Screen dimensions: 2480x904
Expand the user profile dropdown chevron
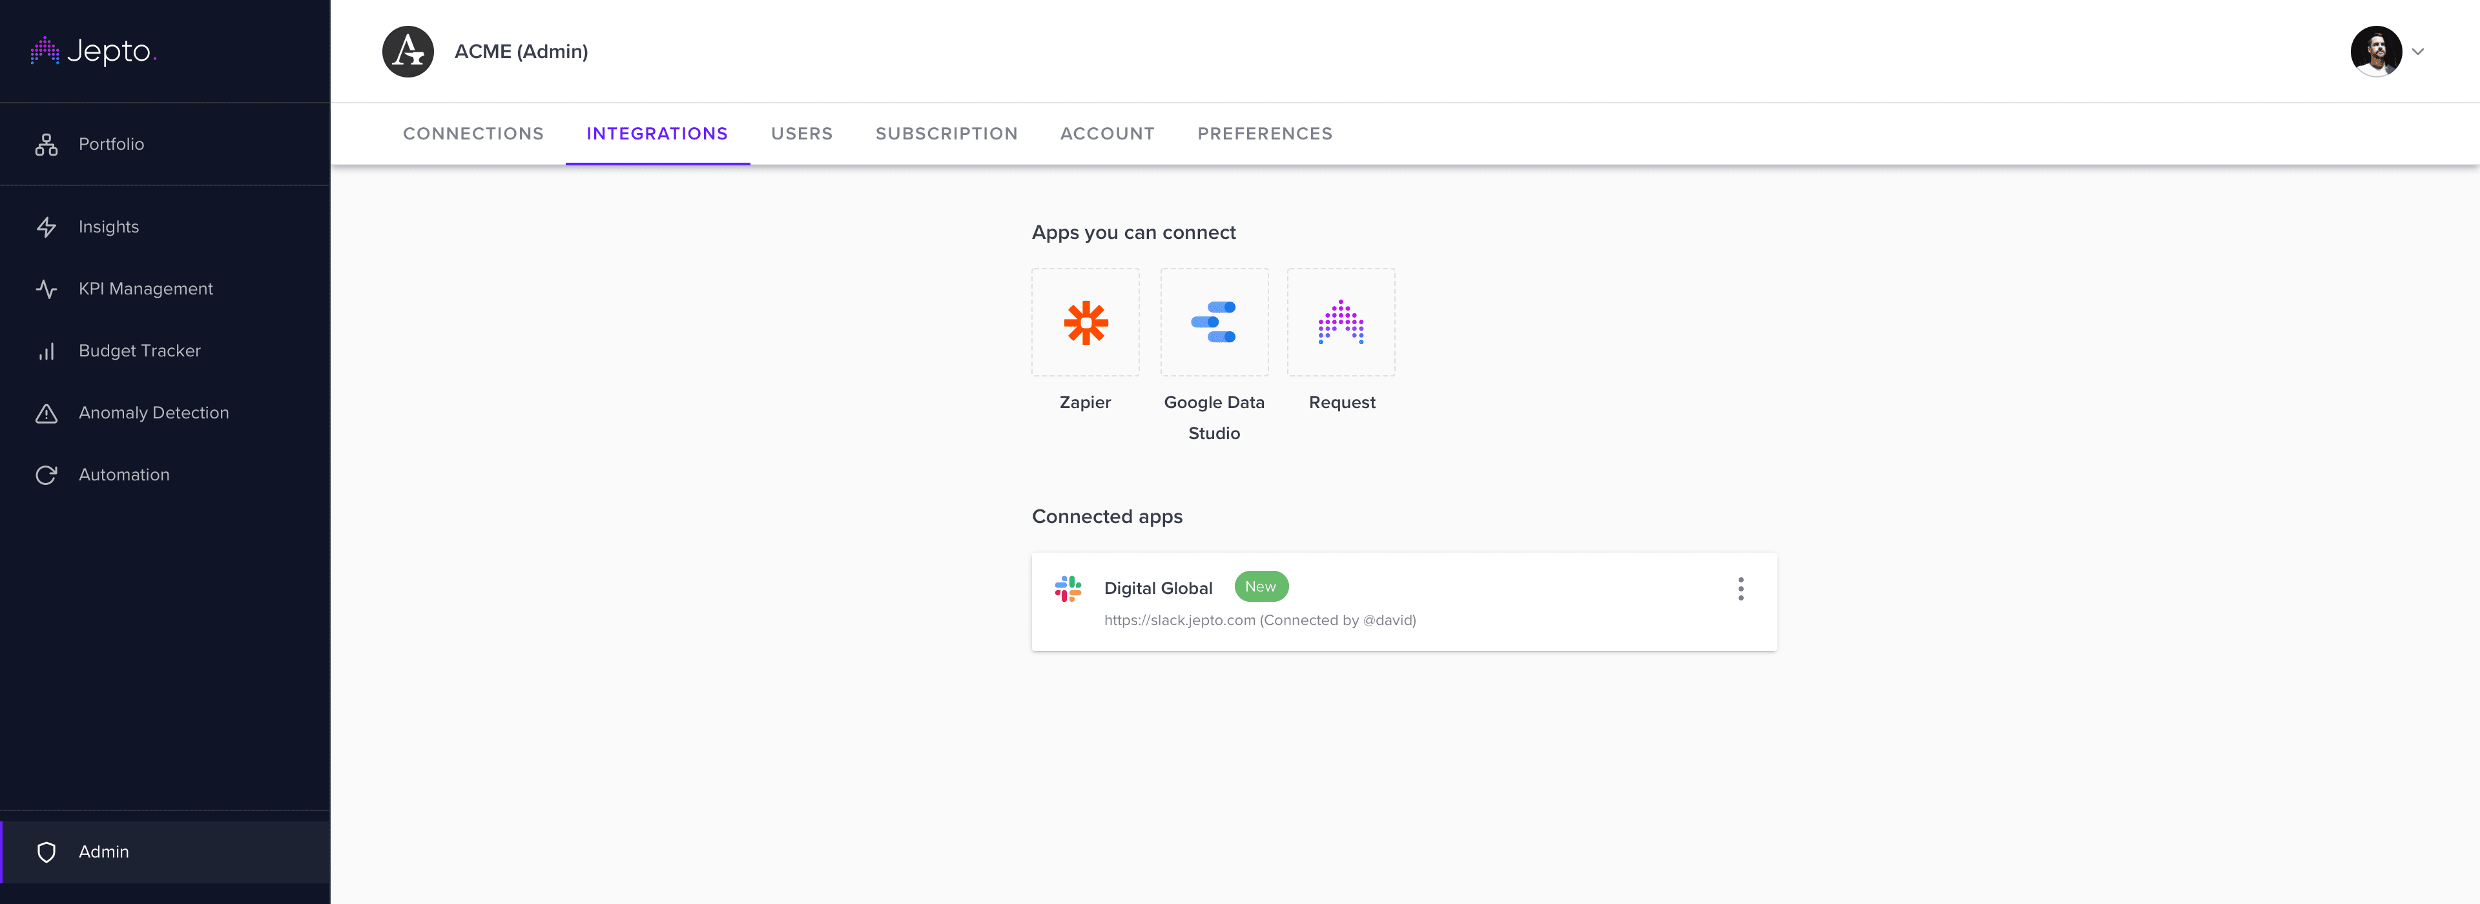[x=2419, y=52]
